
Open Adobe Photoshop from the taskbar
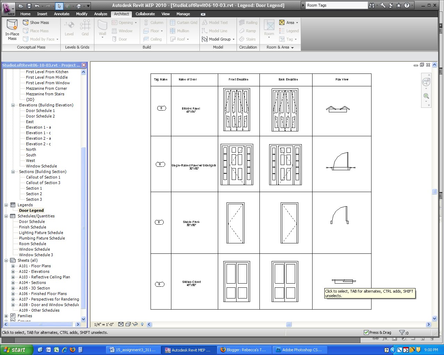point(299,350)
